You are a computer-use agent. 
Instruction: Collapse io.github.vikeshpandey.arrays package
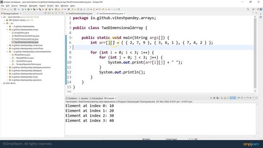click(x=7, y=30)
